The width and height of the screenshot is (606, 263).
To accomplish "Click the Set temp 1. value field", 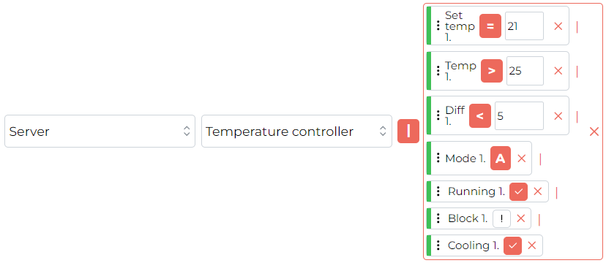I will point(525,26).
